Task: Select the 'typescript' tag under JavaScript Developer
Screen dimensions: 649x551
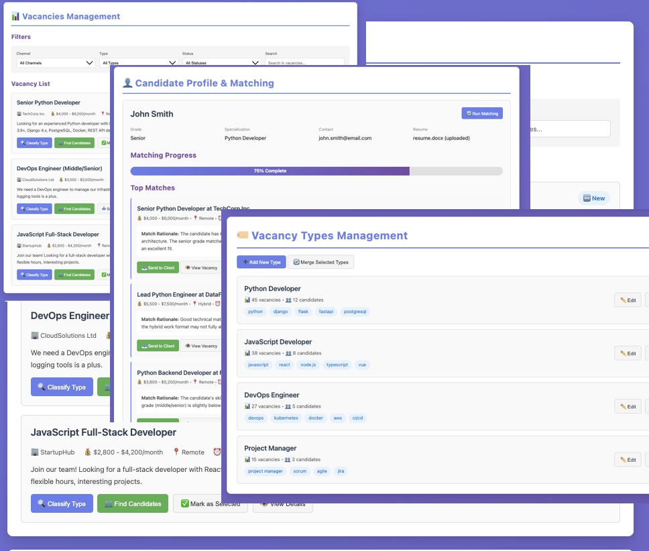Action: click(337, 365)
